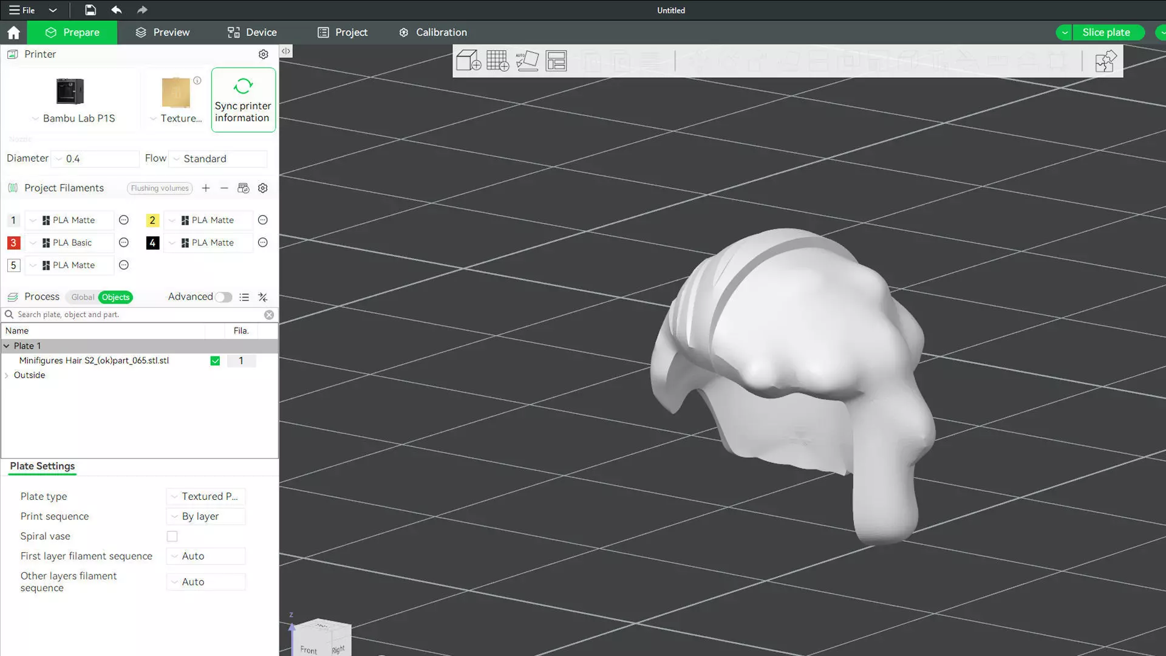
Task: Click filament 3 red color swatch
Action: (13, 242)
